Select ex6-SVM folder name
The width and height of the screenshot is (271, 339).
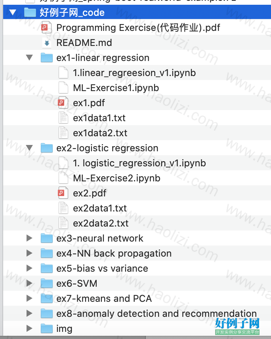77,284
